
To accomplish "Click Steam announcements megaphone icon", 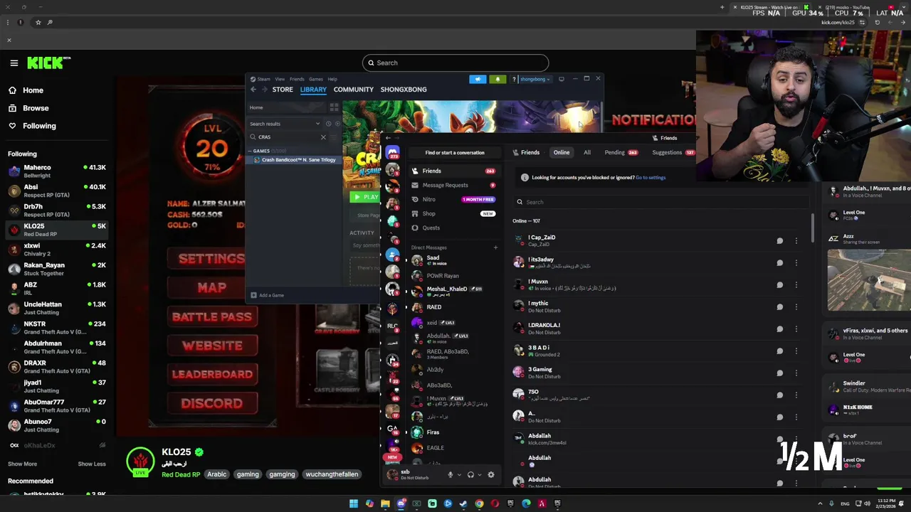I will pos(478,79).
